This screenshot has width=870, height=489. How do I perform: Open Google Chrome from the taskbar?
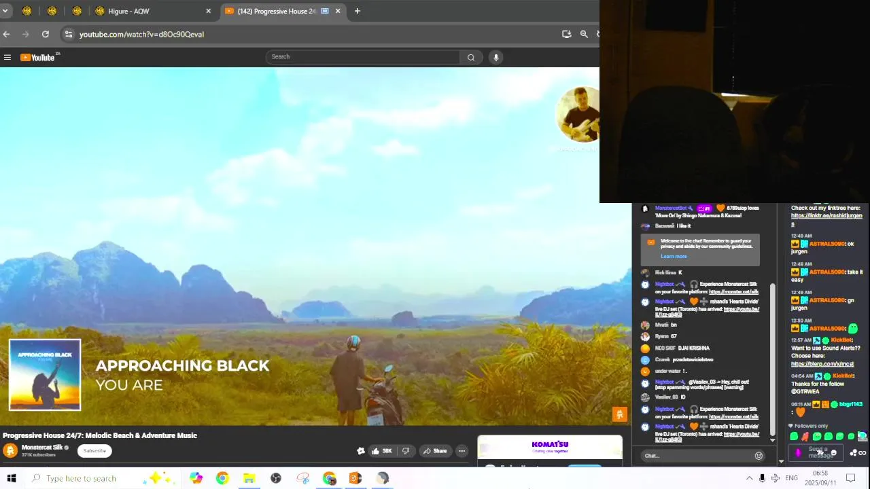tap(222, 478)
